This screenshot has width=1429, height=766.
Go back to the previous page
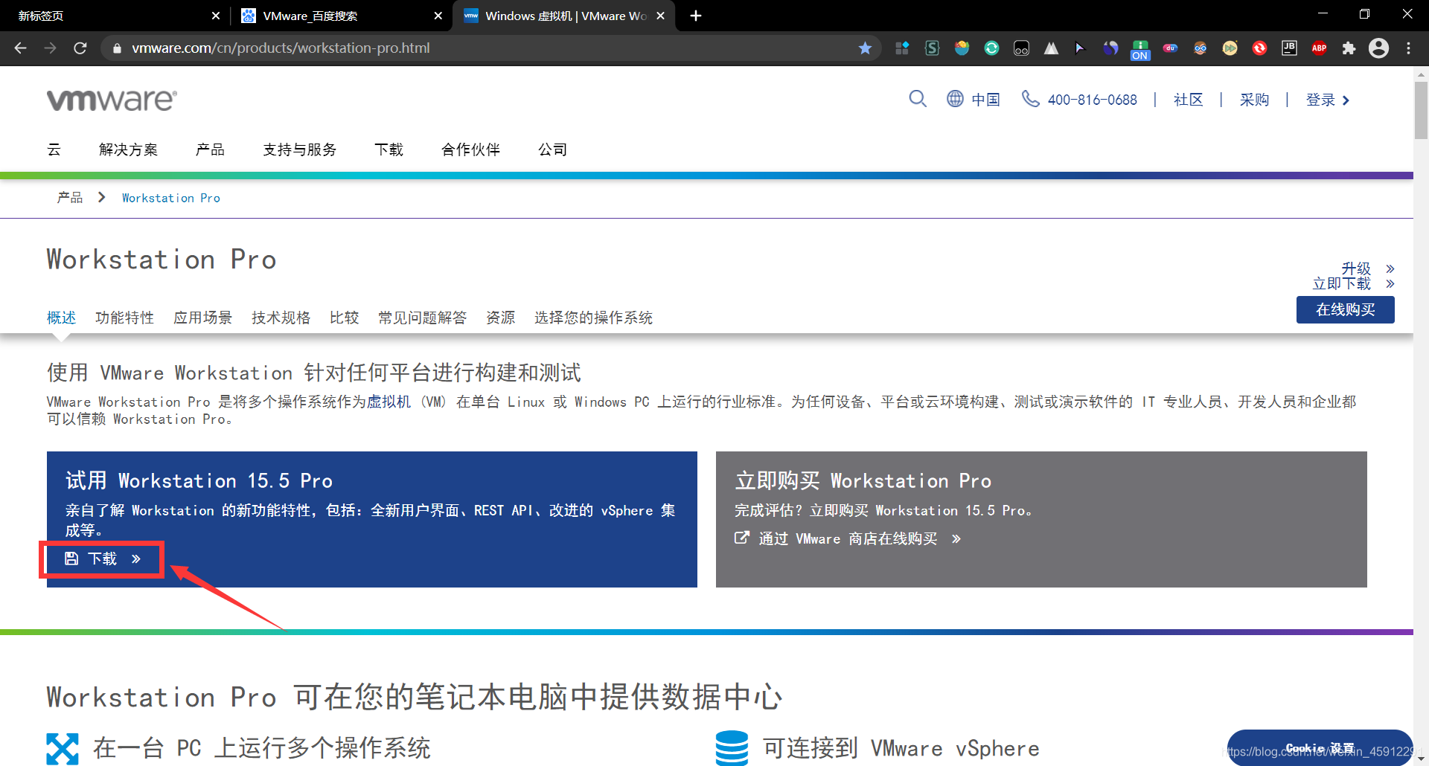(x=21, y=48)
